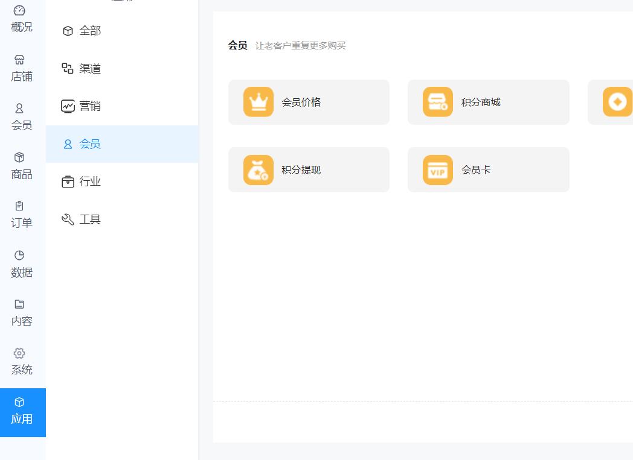This screenshot has height=460, width=633.
Task: Click the 积分商城 store icon
Action: click(438, 102)
